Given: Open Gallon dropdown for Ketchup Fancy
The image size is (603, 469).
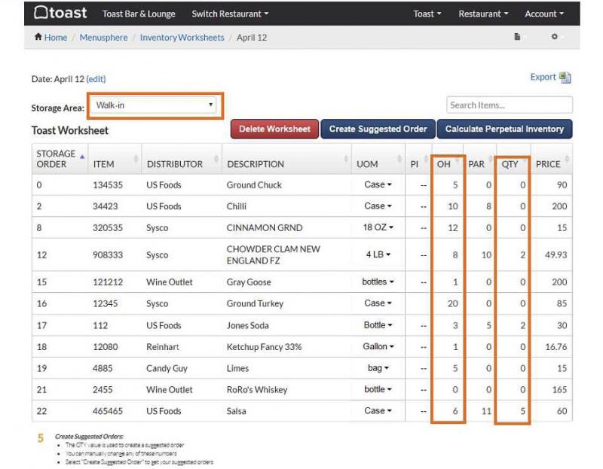Looking at the screenshot, I should pos(378,346).
